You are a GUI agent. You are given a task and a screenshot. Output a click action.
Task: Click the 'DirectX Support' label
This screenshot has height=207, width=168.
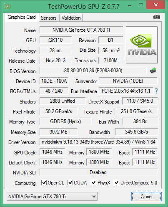104,102
